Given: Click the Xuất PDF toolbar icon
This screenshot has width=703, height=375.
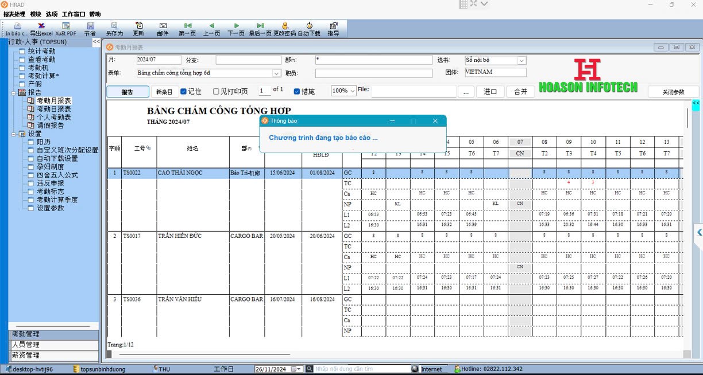Looking at the screenshot, I should click(x=66, y=26).
